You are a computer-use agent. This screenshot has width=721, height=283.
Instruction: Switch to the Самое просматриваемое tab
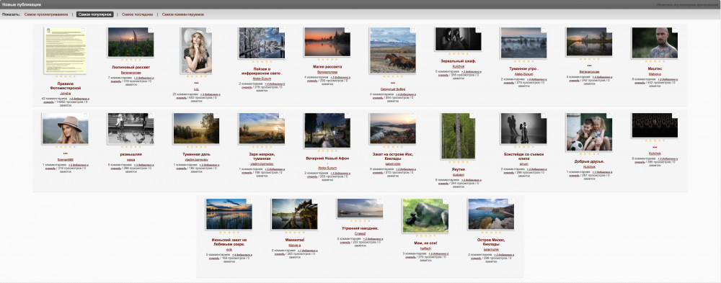click(46, 14)
